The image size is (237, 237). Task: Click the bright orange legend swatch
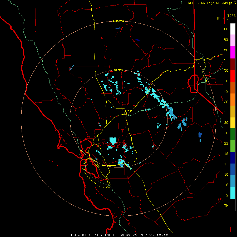click(233, 100)
